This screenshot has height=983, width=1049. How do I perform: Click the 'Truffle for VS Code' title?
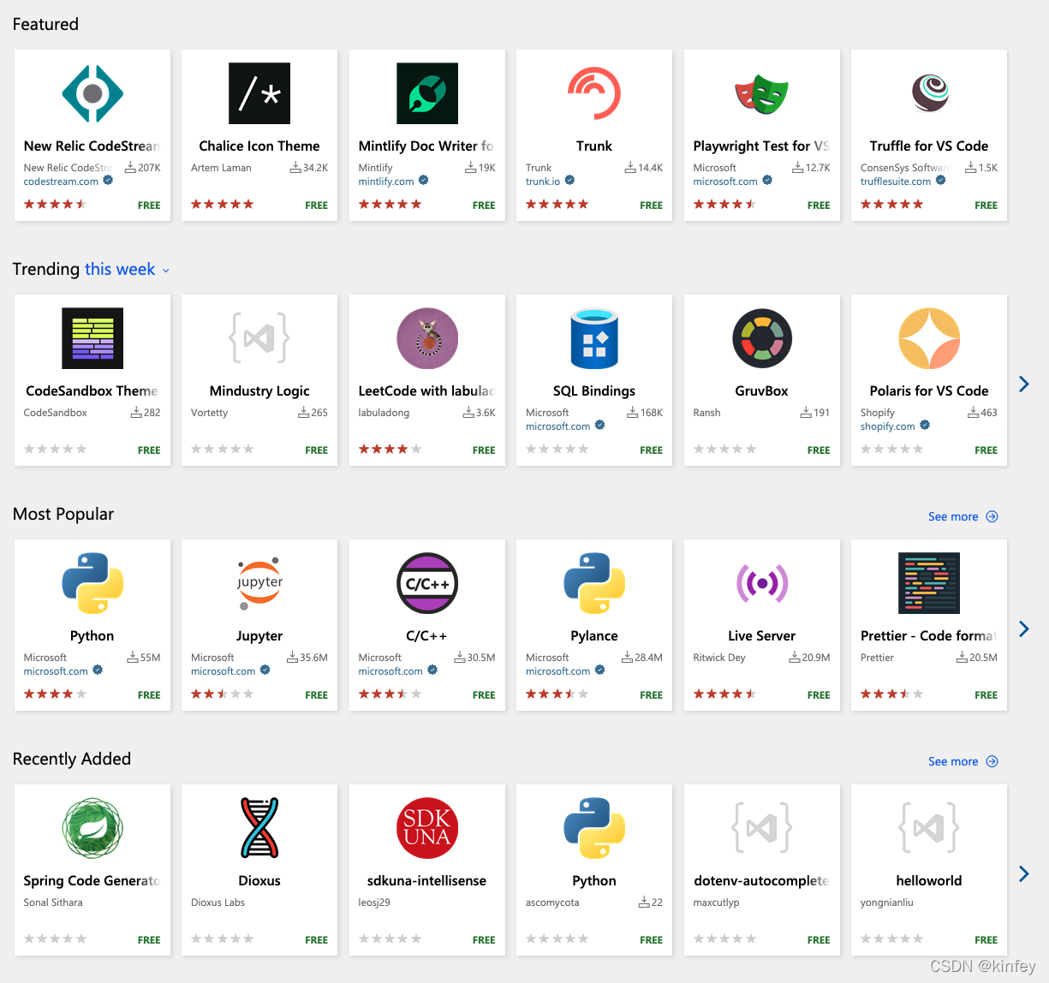(929, 146)
